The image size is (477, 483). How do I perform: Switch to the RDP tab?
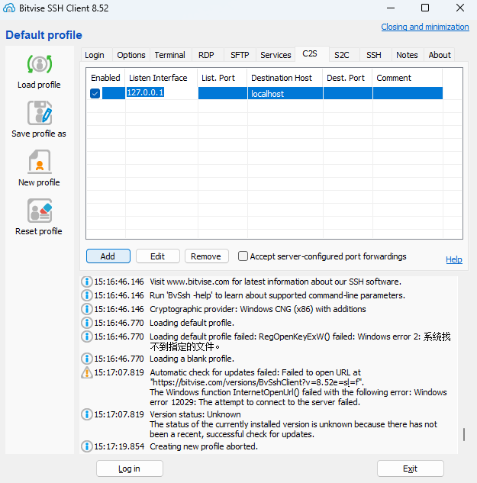point(206,55)
